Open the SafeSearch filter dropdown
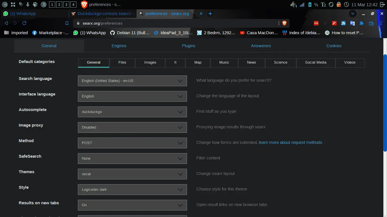 click(x=132, y=159)
